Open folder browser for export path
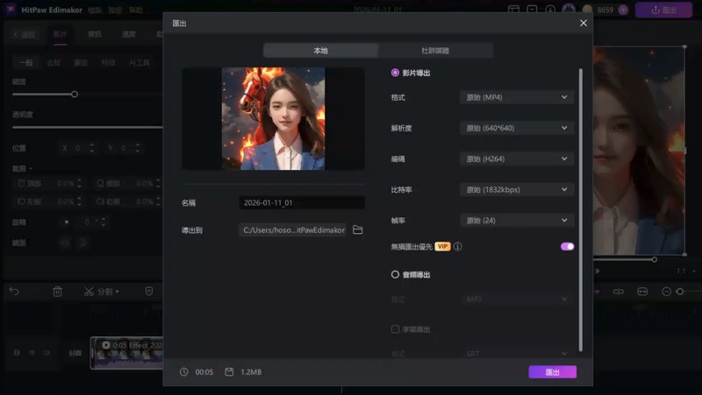This screenshot has width=702, height=395. [357, 230]
